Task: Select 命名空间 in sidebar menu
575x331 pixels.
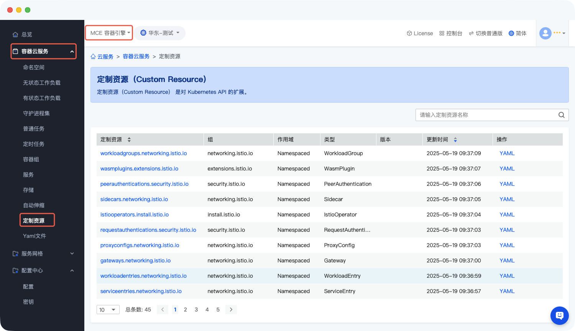Action: point(34,67)
